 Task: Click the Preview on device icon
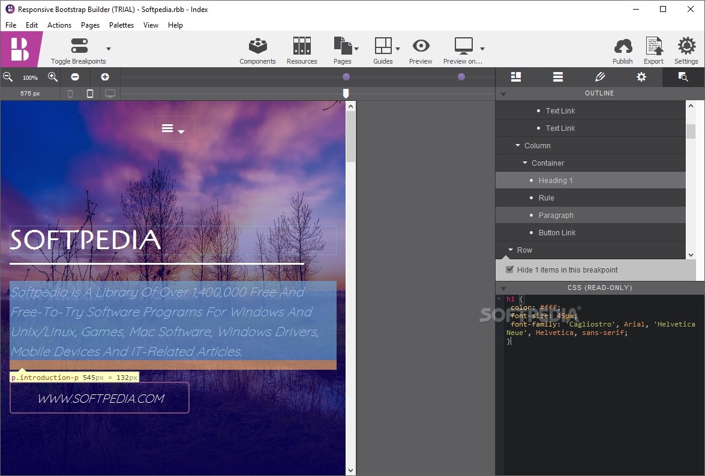tap(463, 46)
